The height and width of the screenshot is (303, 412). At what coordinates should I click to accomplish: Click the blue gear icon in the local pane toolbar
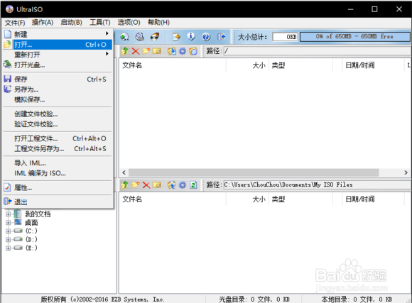[183, 184]
